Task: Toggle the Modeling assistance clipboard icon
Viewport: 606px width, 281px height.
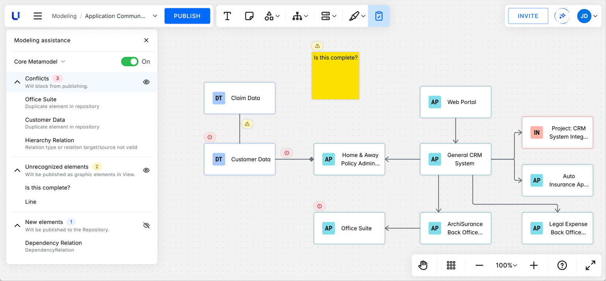Action: pyautogui.click(x=379, y=16)
